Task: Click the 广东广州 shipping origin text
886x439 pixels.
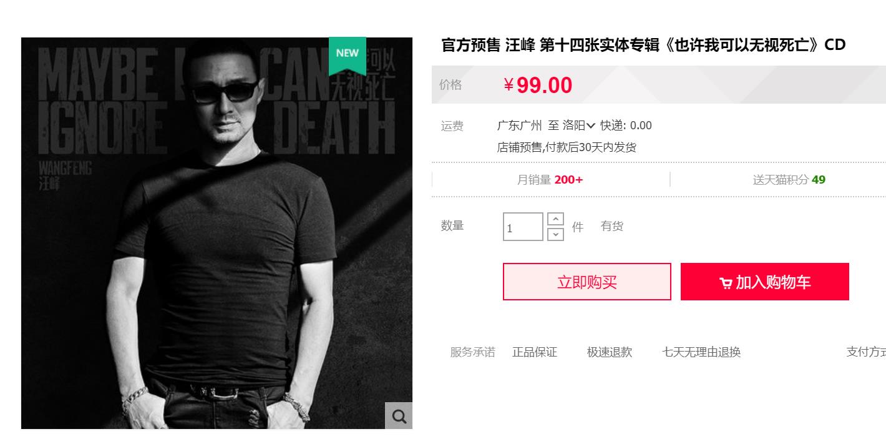Action: (x=519, y=126)
